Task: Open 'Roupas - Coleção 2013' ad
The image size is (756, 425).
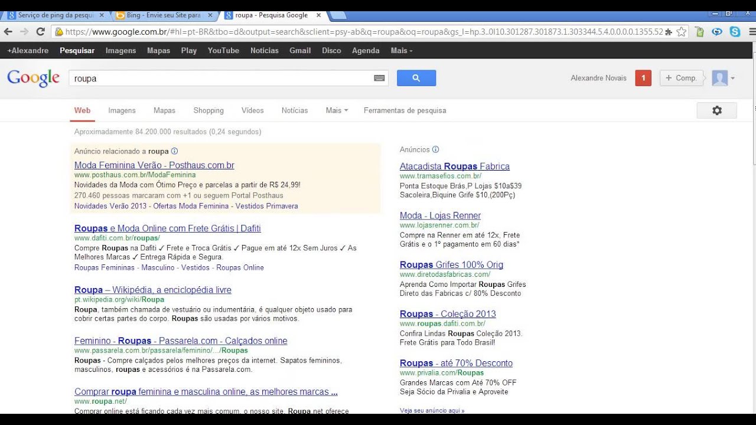Action: (448, 314)
